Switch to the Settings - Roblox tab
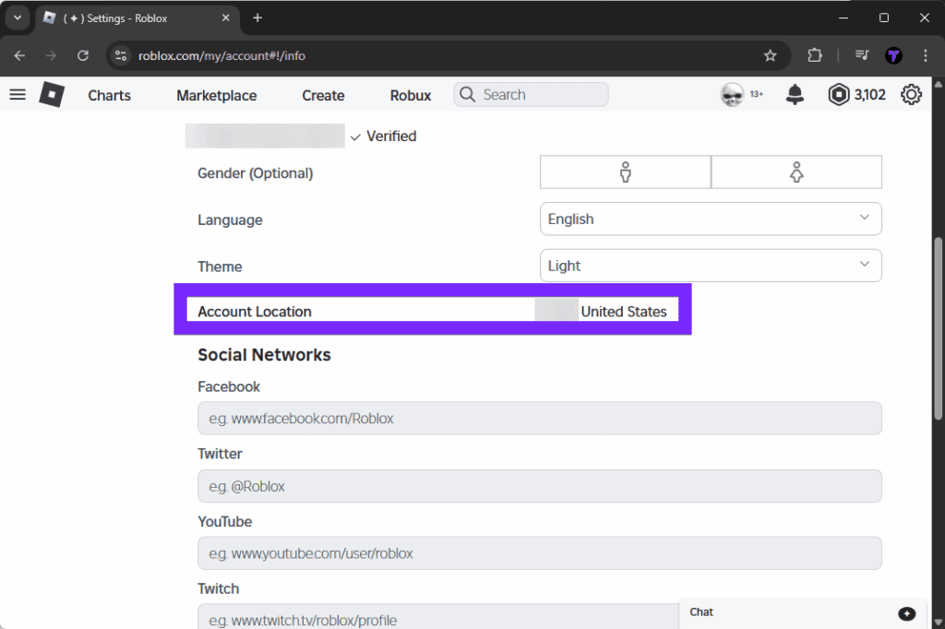Screen dimensions: 945x629 pyautogui.click(x=138, y=18)
